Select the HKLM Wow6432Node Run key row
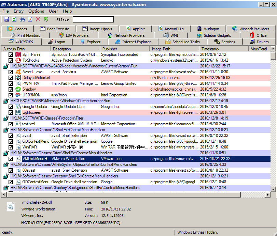The image size is (277, 236). point(136,66)
